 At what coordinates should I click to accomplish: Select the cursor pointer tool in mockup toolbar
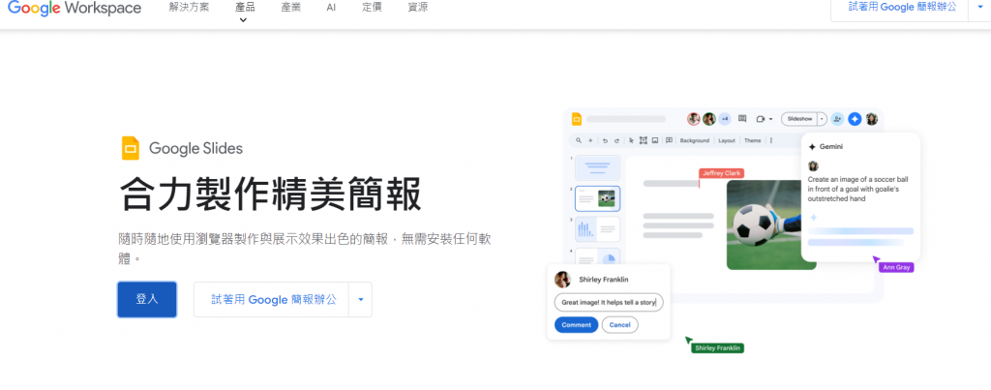631,140
